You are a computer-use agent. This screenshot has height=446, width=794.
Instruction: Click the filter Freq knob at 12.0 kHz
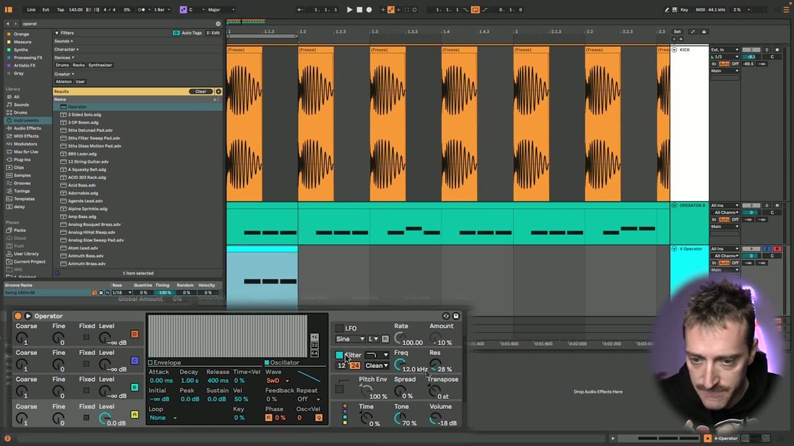coord(401,365)
